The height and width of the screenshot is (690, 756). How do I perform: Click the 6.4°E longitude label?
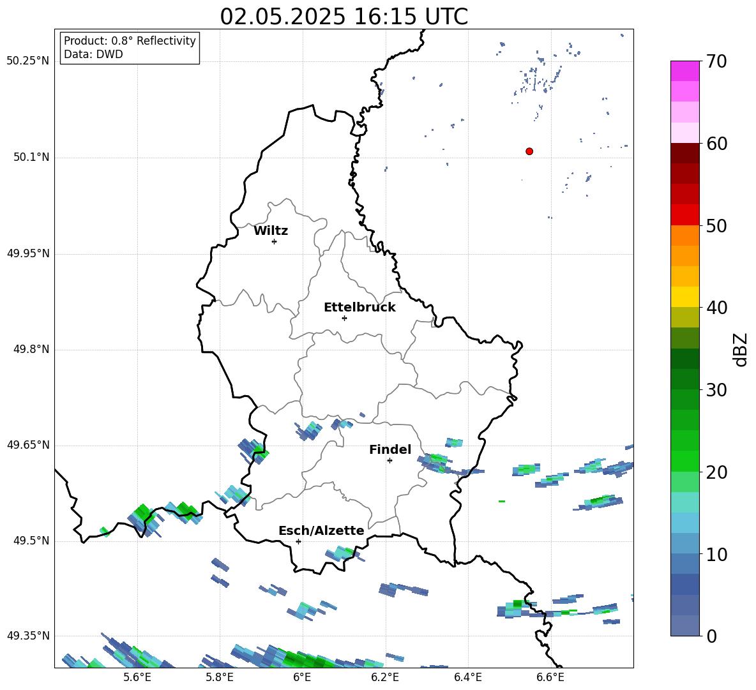[467, 678]
